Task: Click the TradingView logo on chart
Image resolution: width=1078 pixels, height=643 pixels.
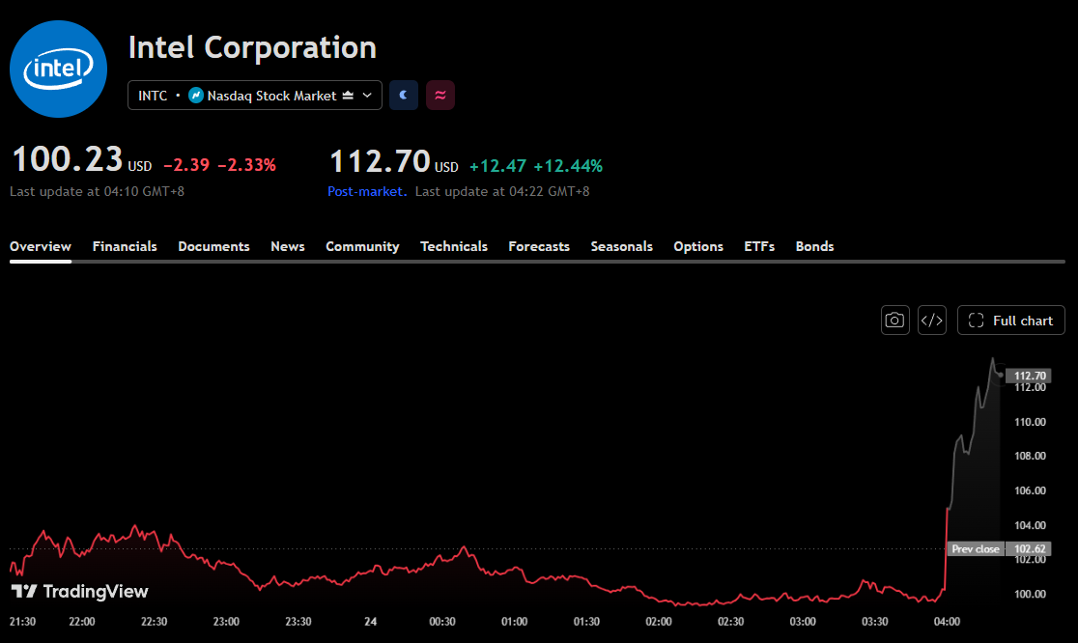Action: [x=80, y=592]
